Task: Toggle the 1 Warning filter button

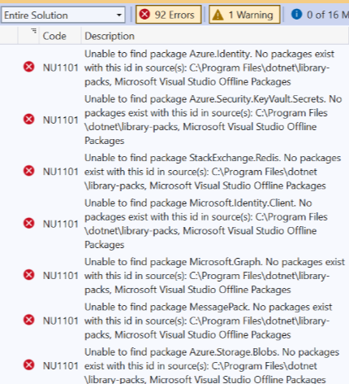Action: [244, 15]
